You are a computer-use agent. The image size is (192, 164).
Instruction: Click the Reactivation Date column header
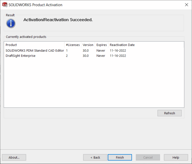122,45
